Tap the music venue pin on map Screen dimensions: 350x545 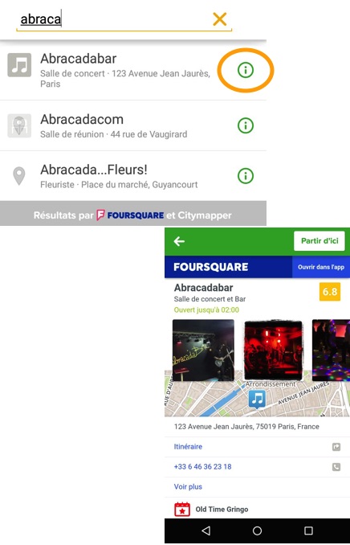[x=258, y=399]
